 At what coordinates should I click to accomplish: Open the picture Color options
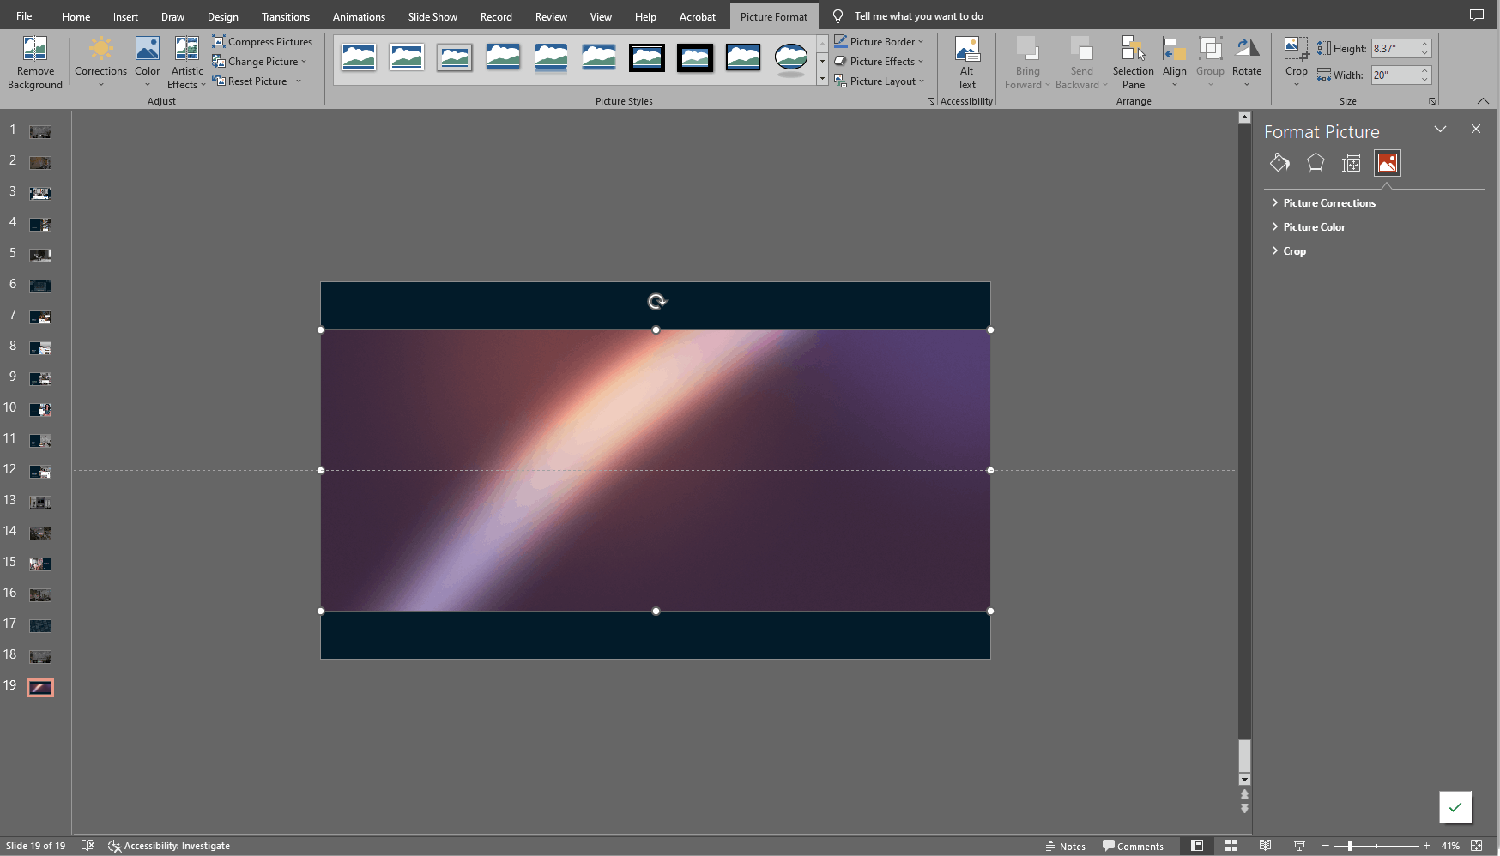click(x=148, y=63)
